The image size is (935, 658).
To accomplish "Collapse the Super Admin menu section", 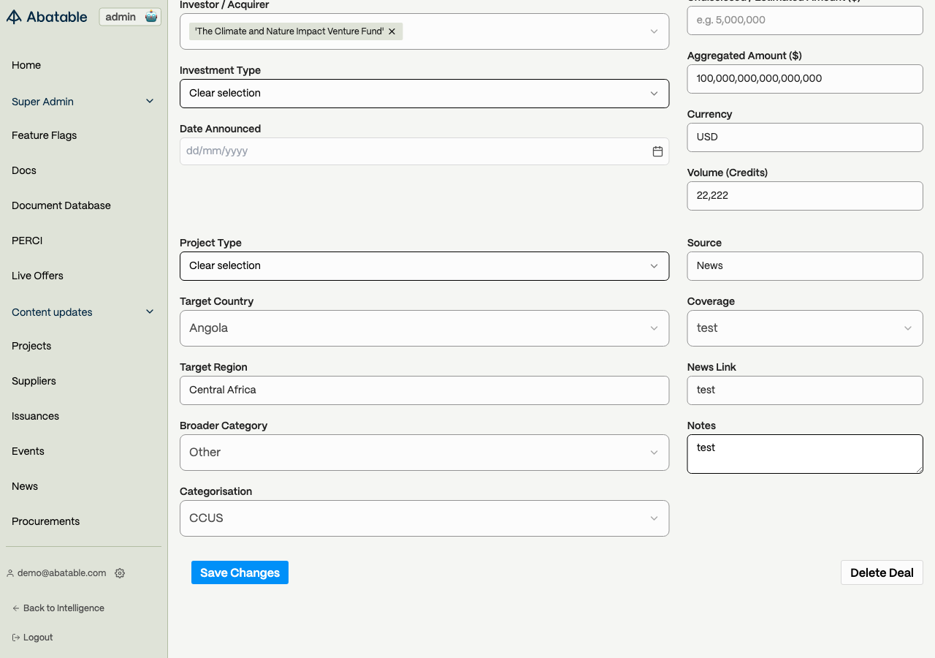I will pyautogui.click(x=150, y=102).
